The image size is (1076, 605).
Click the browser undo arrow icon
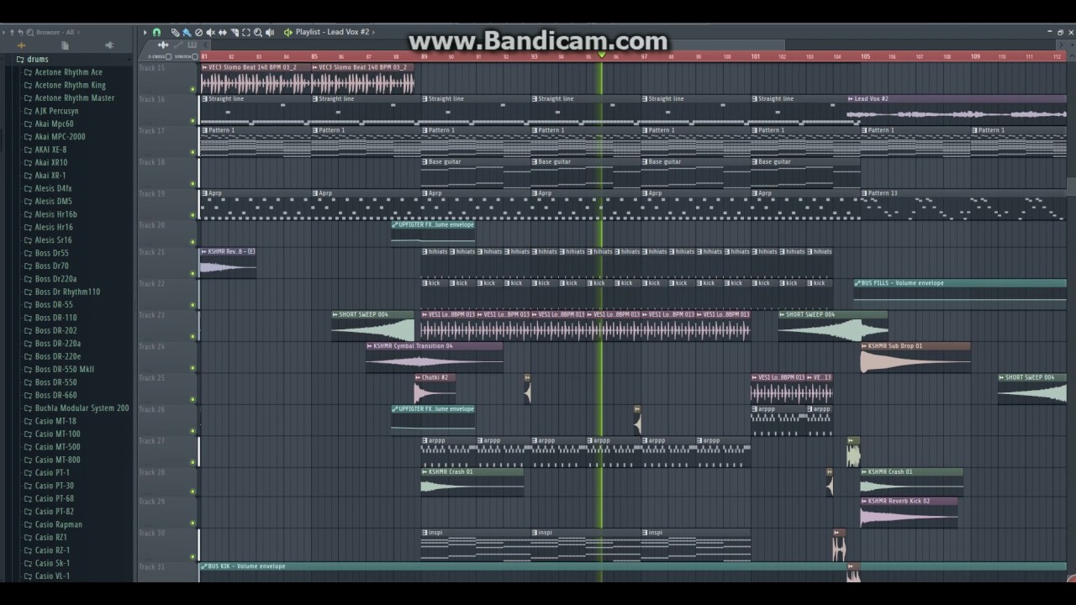point(20,32)
